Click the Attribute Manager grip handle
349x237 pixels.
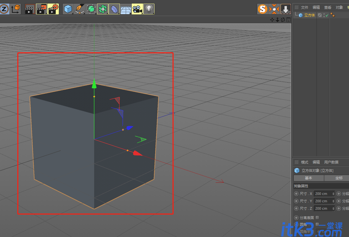(x=297, y=162)
